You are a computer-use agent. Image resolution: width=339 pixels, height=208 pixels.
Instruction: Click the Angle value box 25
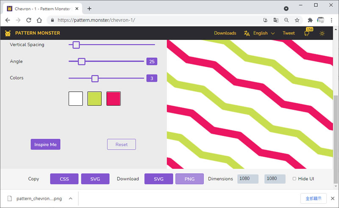point(152,61)
